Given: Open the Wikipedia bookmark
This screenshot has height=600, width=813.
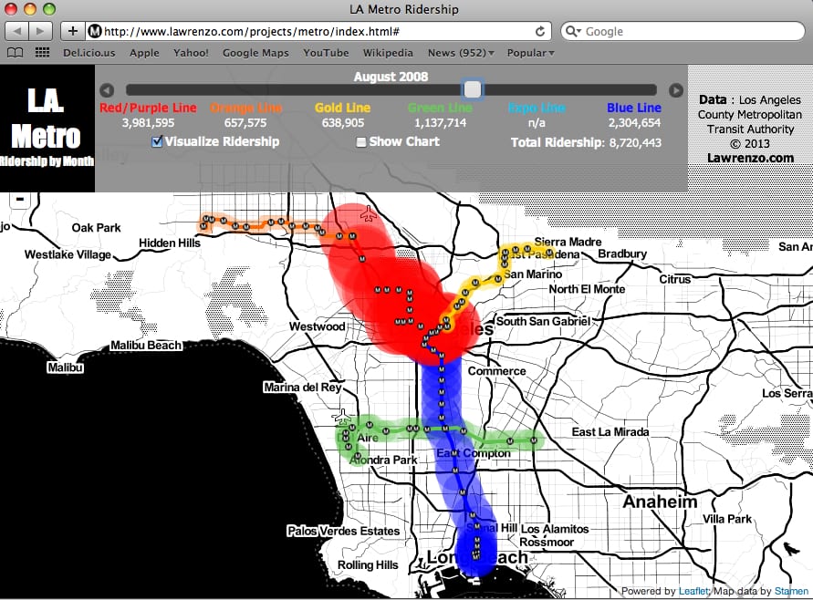Looking at the screenshot, I should (x=388, y=53).
